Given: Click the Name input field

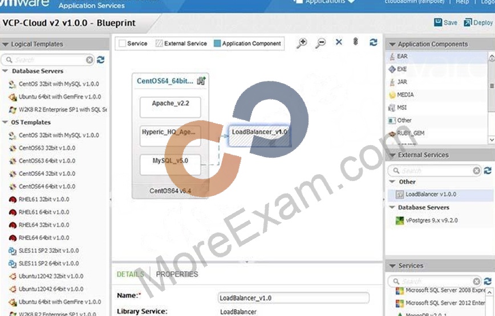Looking at the screenshot, I should (x=293, y=298).
